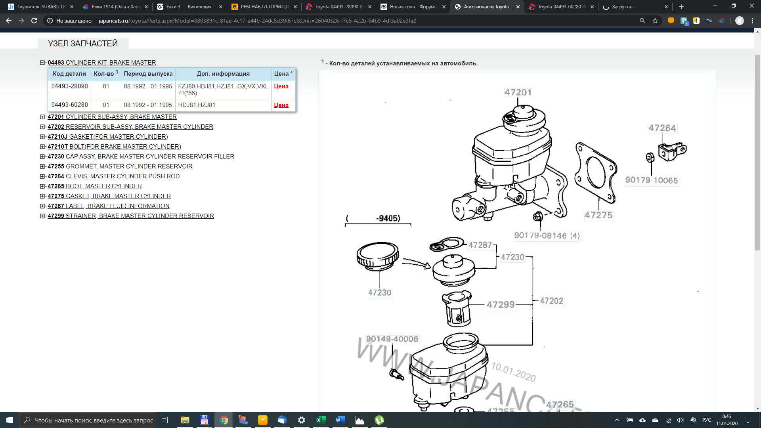Close the 'Toyota 04493-28090' tab
This screenshot has width=761, height=428.
(370, 7)
